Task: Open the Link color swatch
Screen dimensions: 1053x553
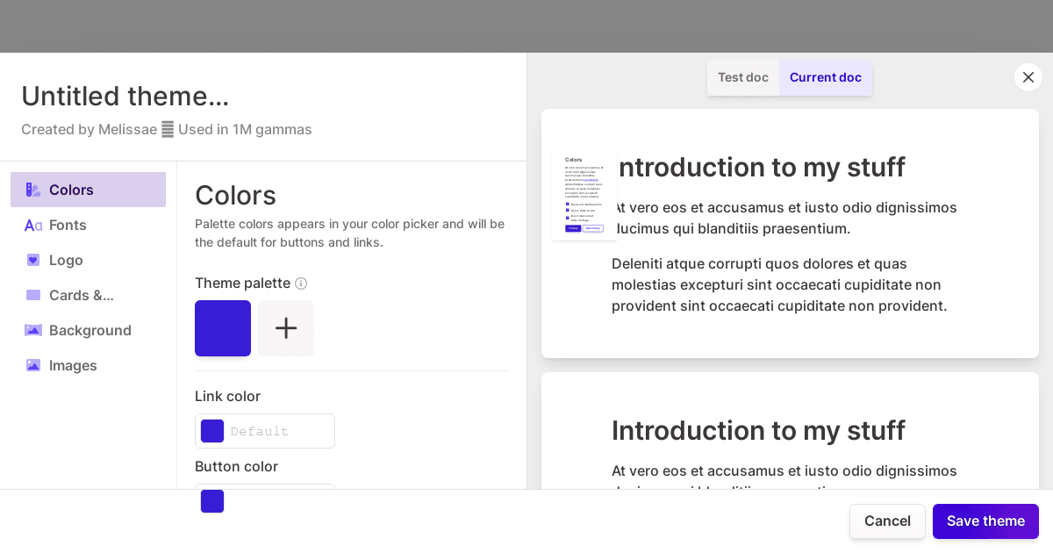Action: pyautogui.click(x=212, y=431)
